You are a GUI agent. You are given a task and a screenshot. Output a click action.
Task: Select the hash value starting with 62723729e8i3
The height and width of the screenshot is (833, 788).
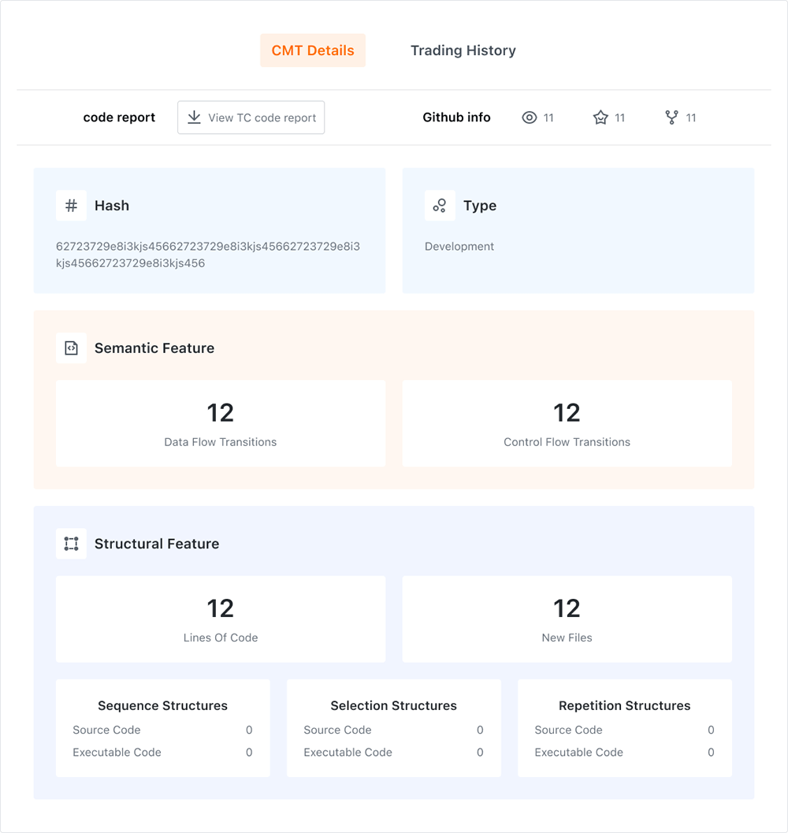coord(208,255)
